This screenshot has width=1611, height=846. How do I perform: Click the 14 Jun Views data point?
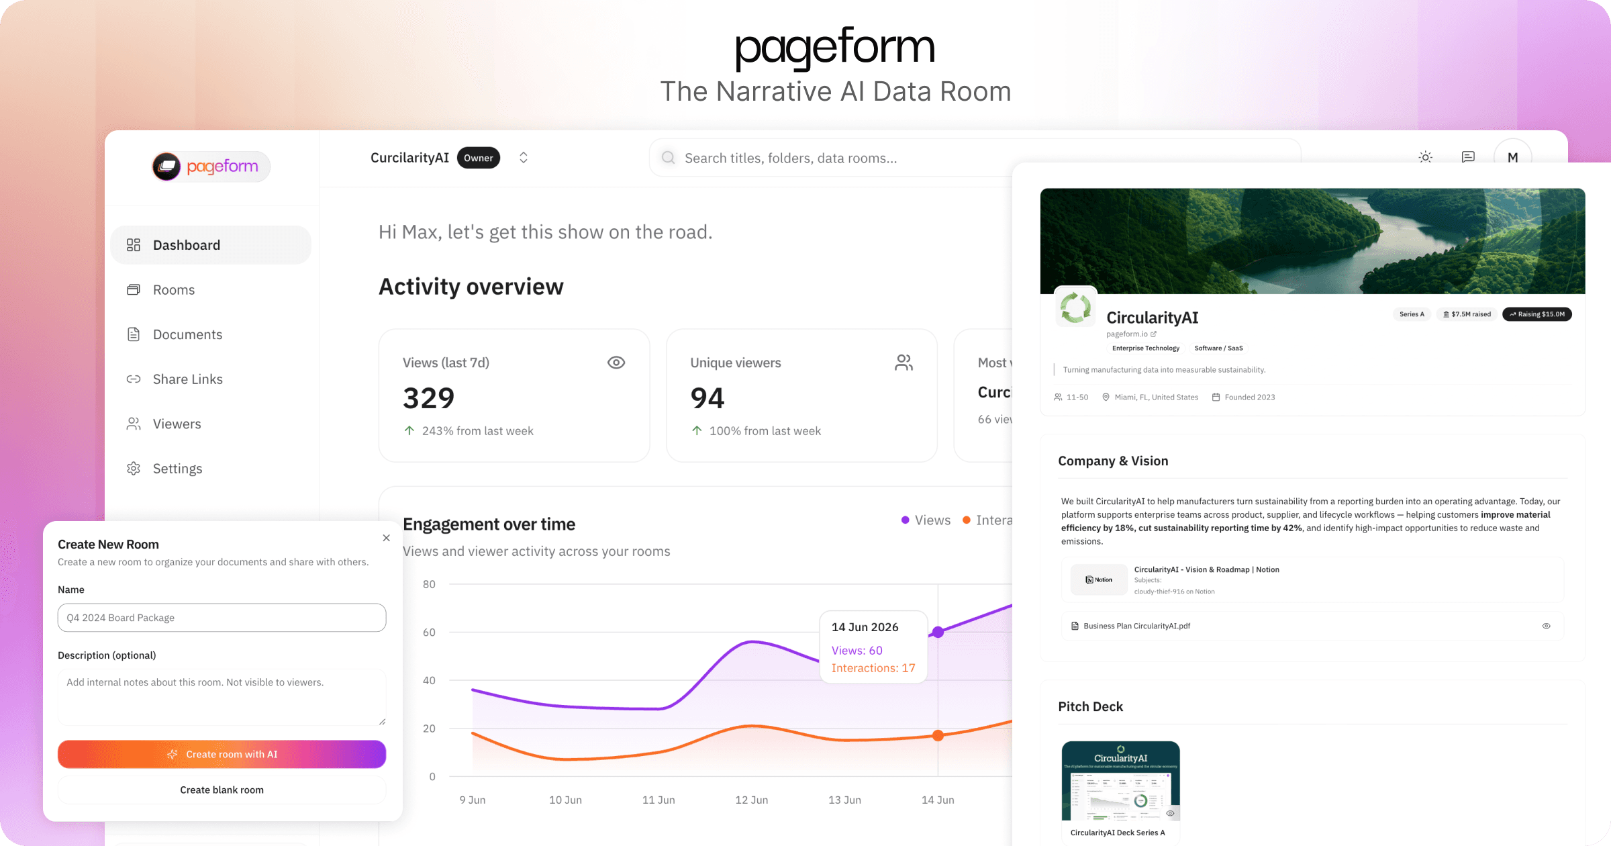938,632
